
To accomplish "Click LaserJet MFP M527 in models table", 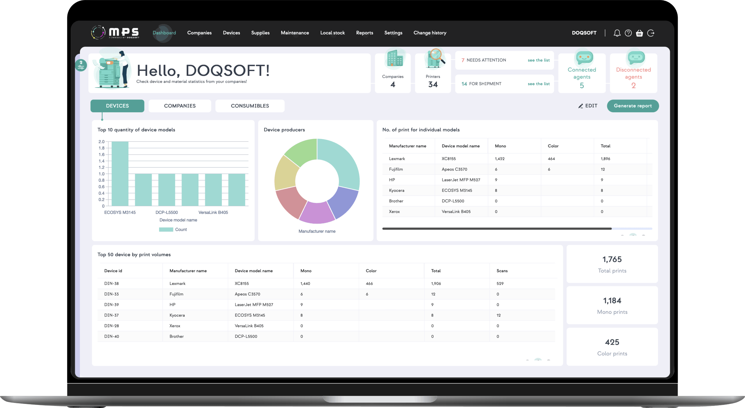I will point(461,180).
